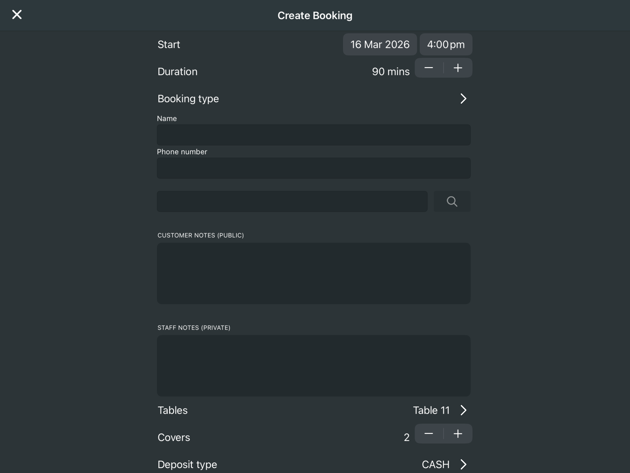Click into the Name field
The width and height of the screenshot is (630, 473).
[x=314, y=135]
